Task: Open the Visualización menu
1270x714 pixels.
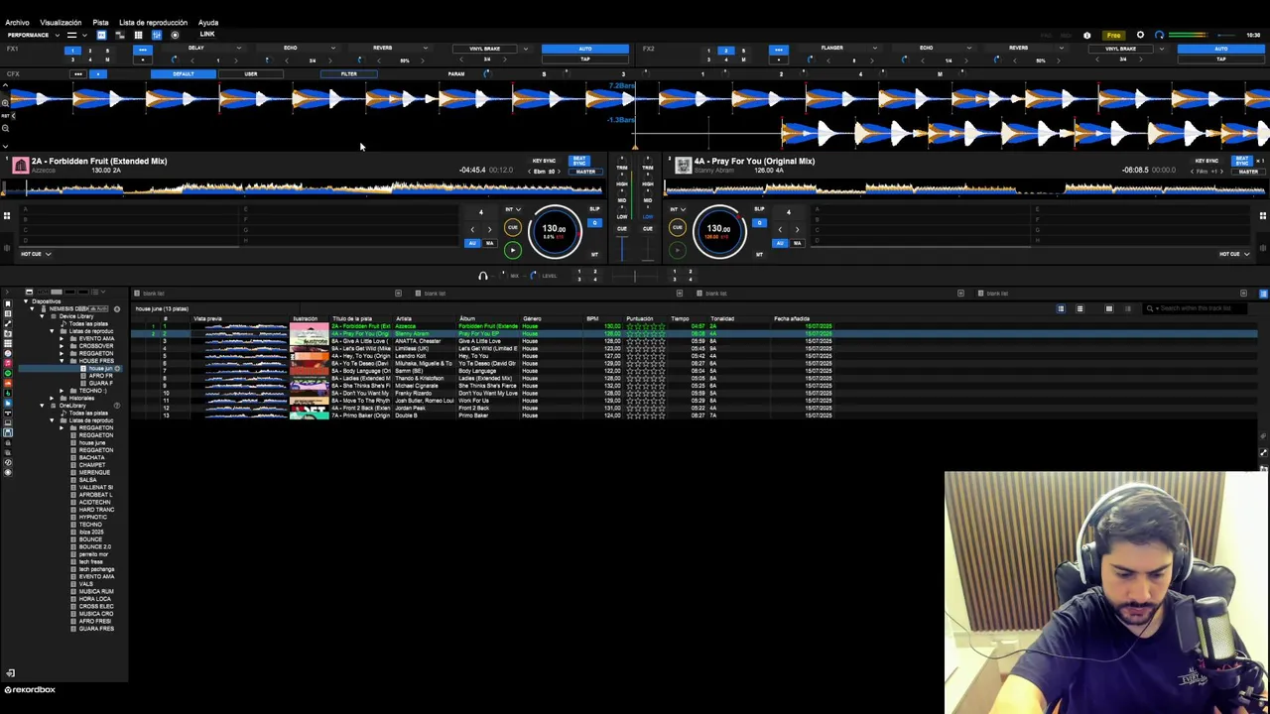Action: click(61, 22)
